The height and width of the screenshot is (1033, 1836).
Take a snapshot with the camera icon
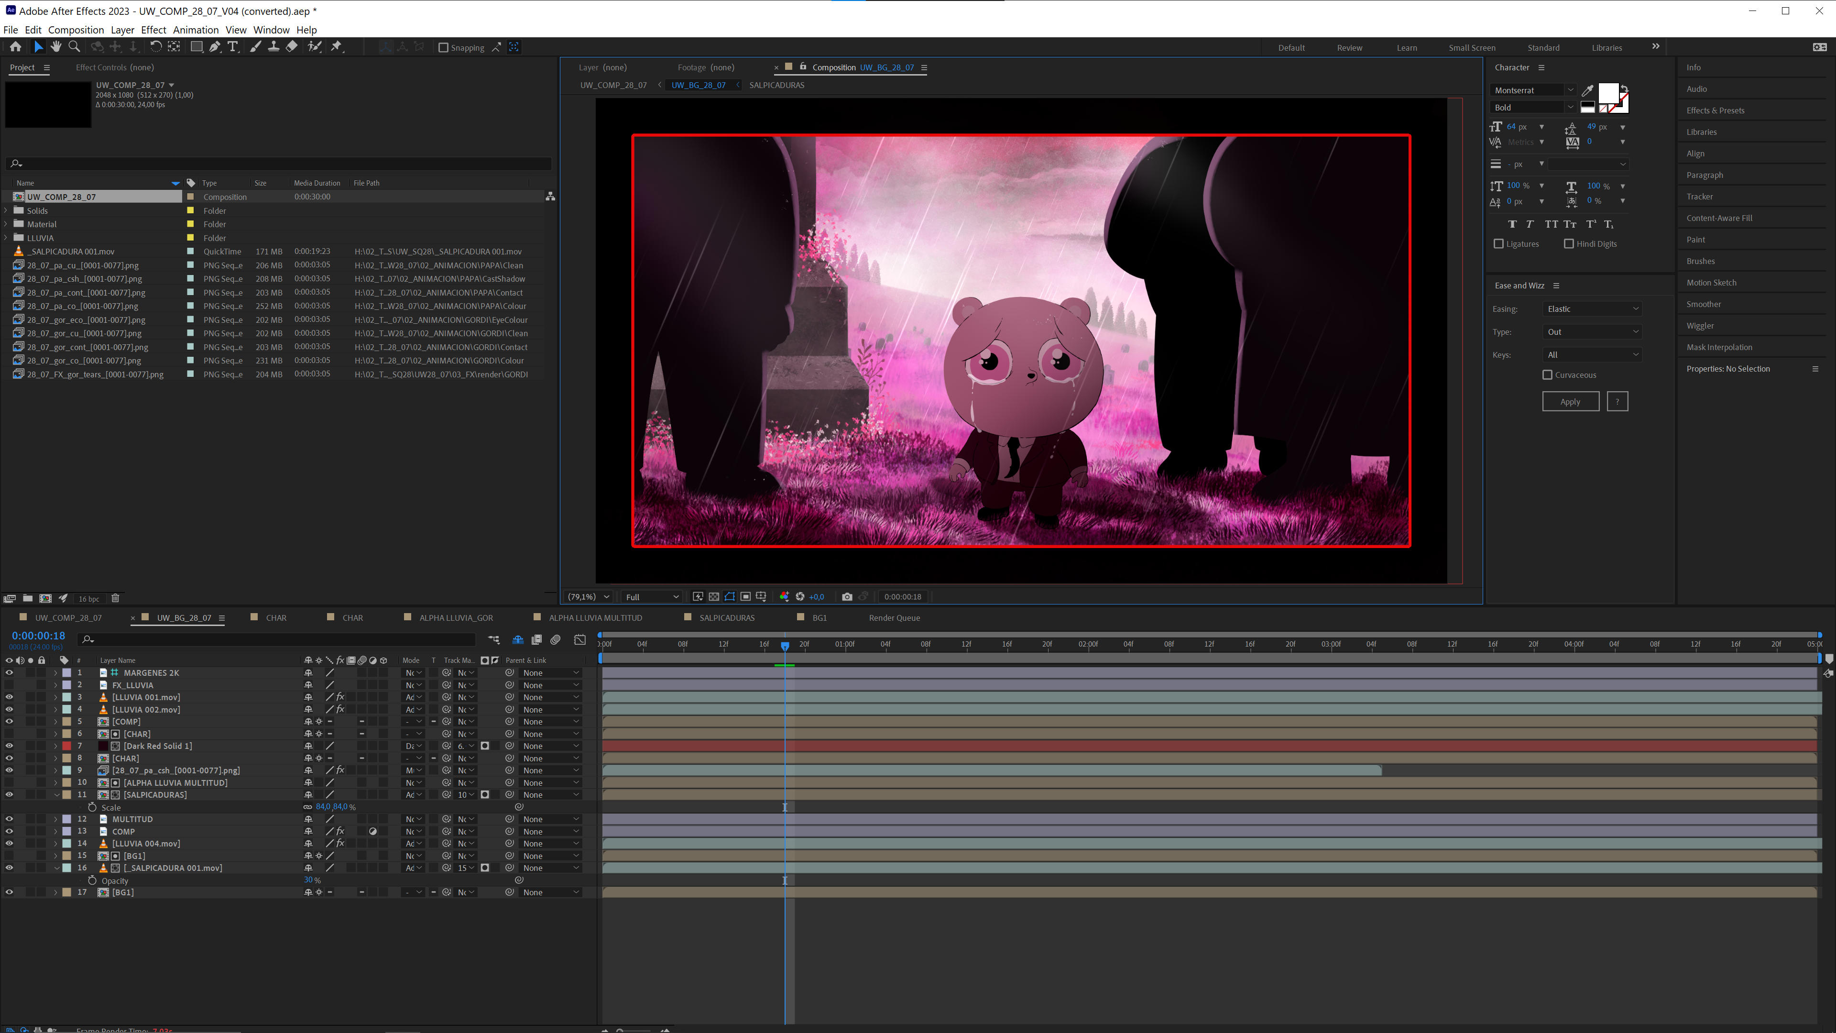847,597
